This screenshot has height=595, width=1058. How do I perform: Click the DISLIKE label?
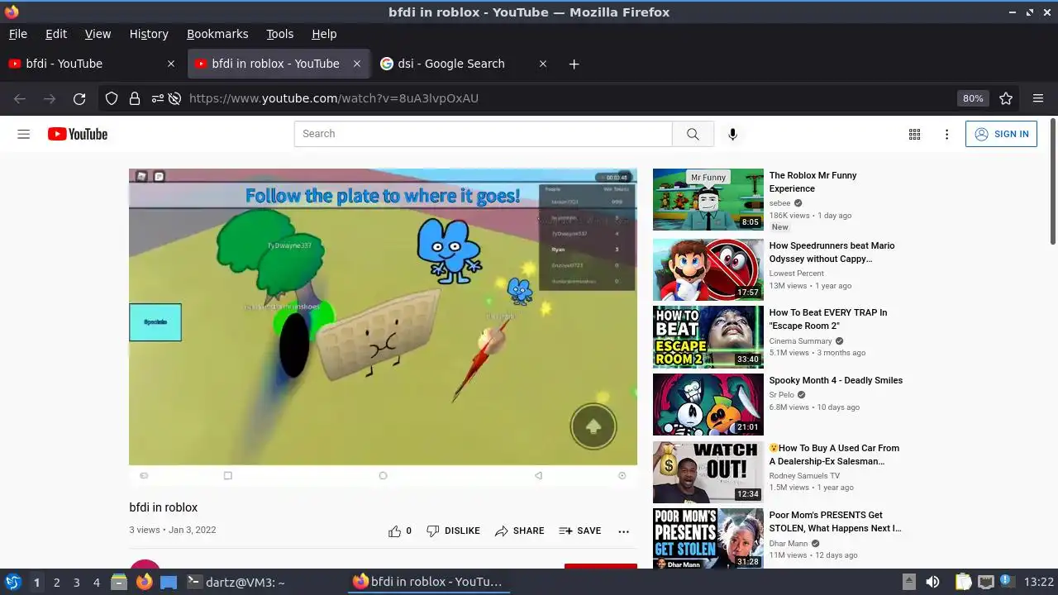[x=462, y=531]
